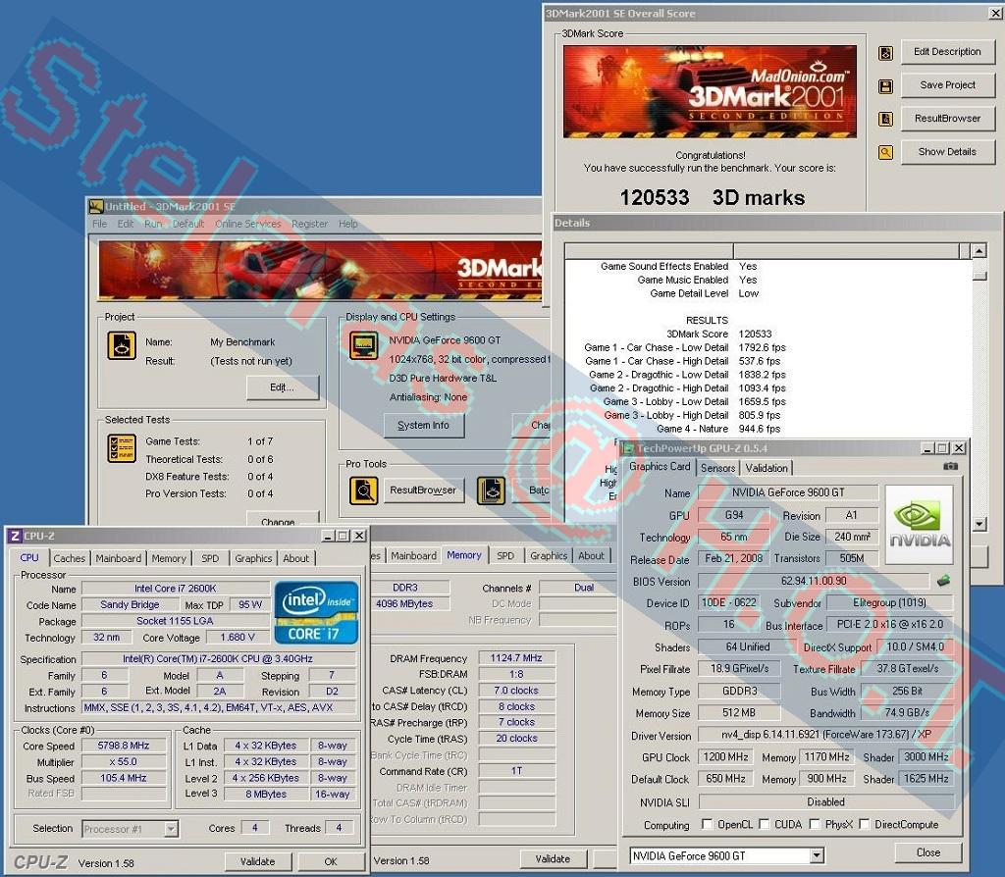Click the Project icon beside the benchmark Name

pos(122,346)
